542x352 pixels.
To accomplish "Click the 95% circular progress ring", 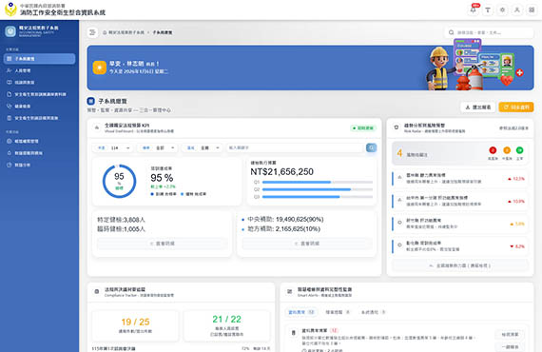I will pos(119,181).
